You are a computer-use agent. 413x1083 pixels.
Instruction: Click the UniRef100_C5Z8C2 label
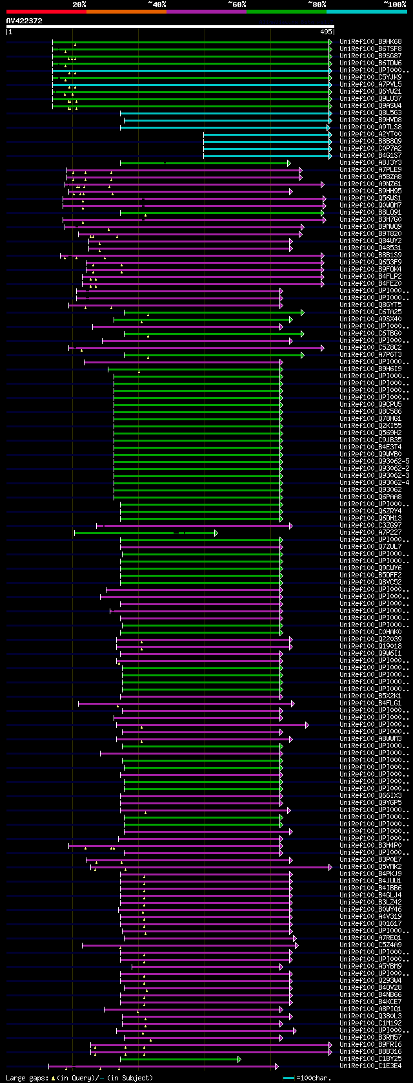pos(370,348)
